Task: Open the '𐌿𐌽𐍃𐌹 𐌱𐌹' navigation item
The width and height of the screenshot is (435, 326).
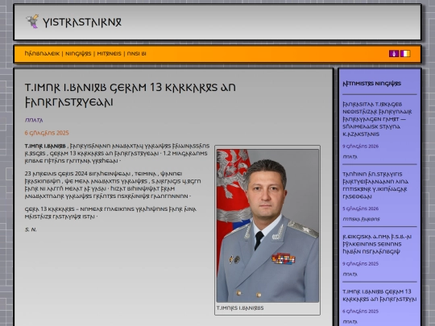Action: coord(136,53)
